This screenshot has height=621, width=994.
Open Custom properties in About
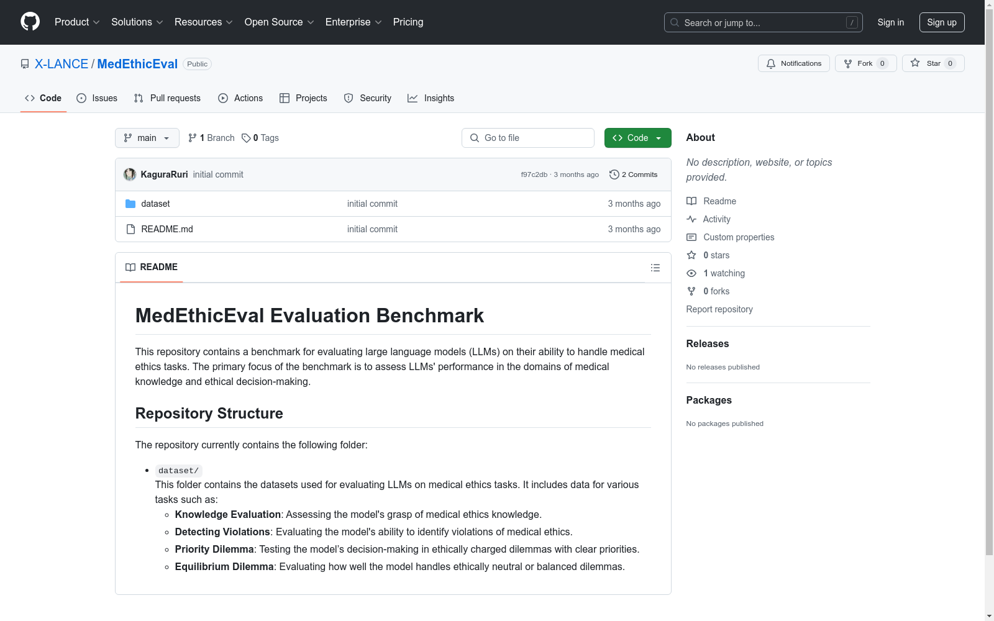click(731, 237)
